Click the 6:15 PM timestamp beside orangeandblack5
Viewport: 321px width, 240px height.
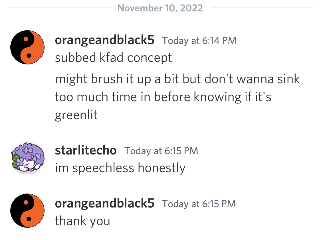[199, 204]
